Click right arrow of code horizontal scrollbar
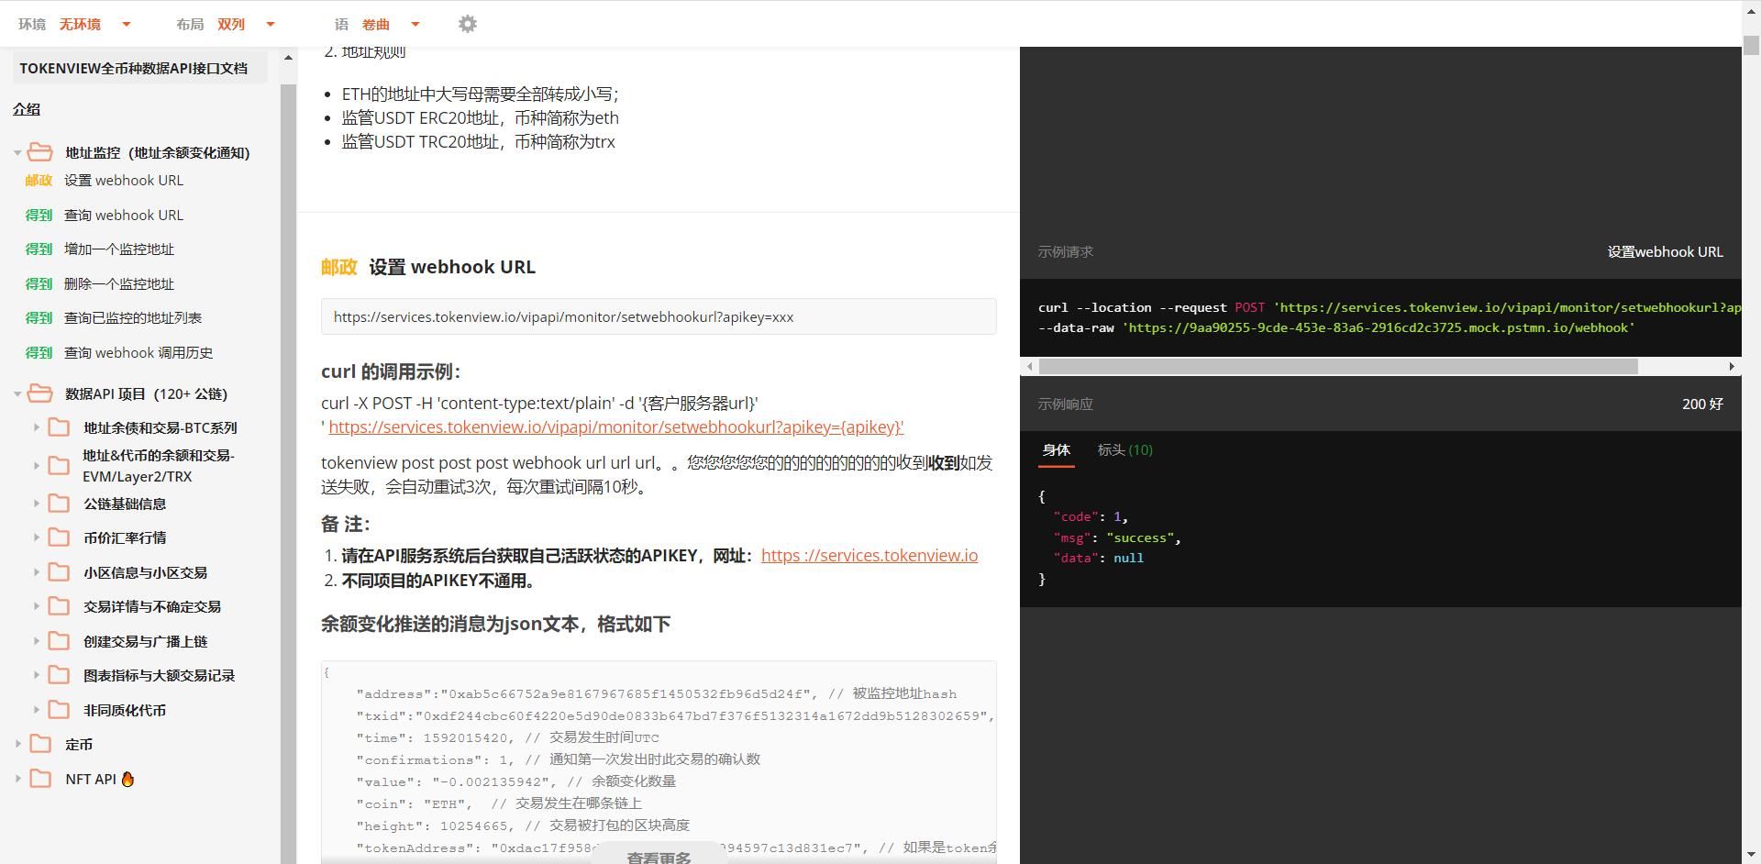This screenshot has height=864, width=1761. 1732,366
